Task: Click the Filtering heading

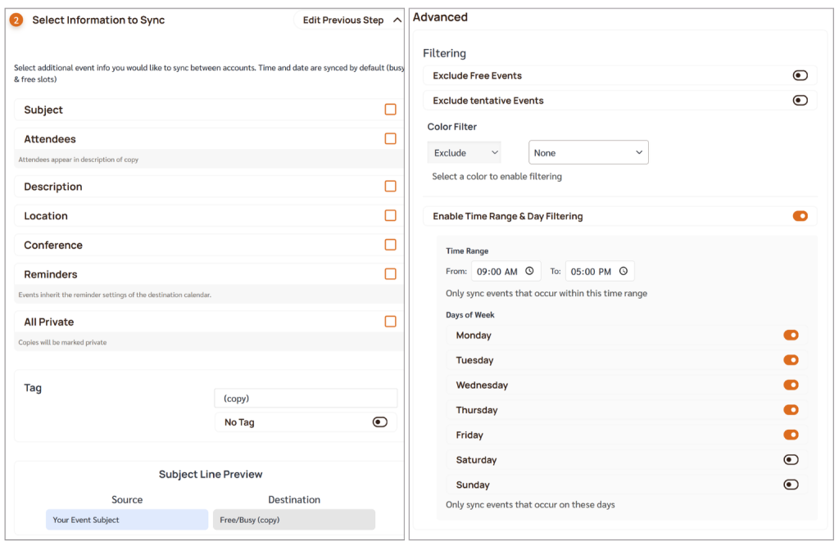Action: [x=444, y=53]
